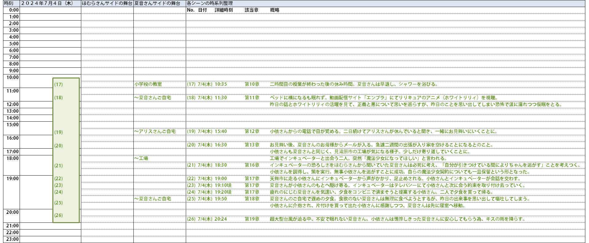
Task: Click the 各シーンの時系列整理 header cell
Action: [x=210, y=3]
